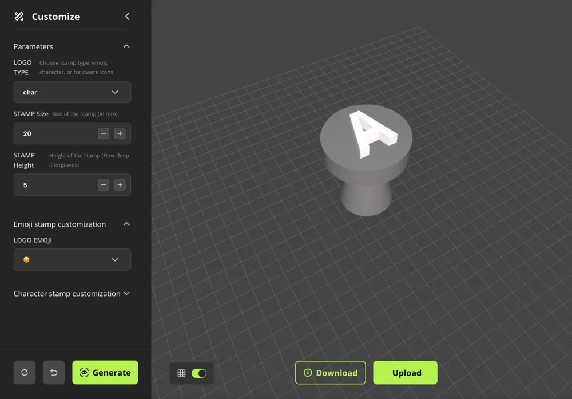Decrease STAMP Height with minus button
The width and height of the screenshot is (572, 399).
tap(104, 185)
